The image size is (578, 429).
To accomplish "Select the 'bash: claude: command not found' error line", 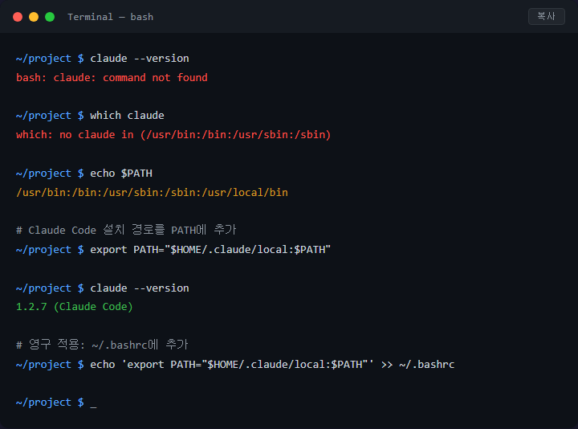I will pyautogui.click(x=112, y=77).
